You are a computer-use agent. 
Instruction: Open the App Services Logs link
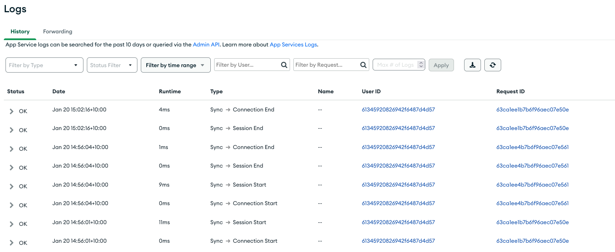(293, 45)
